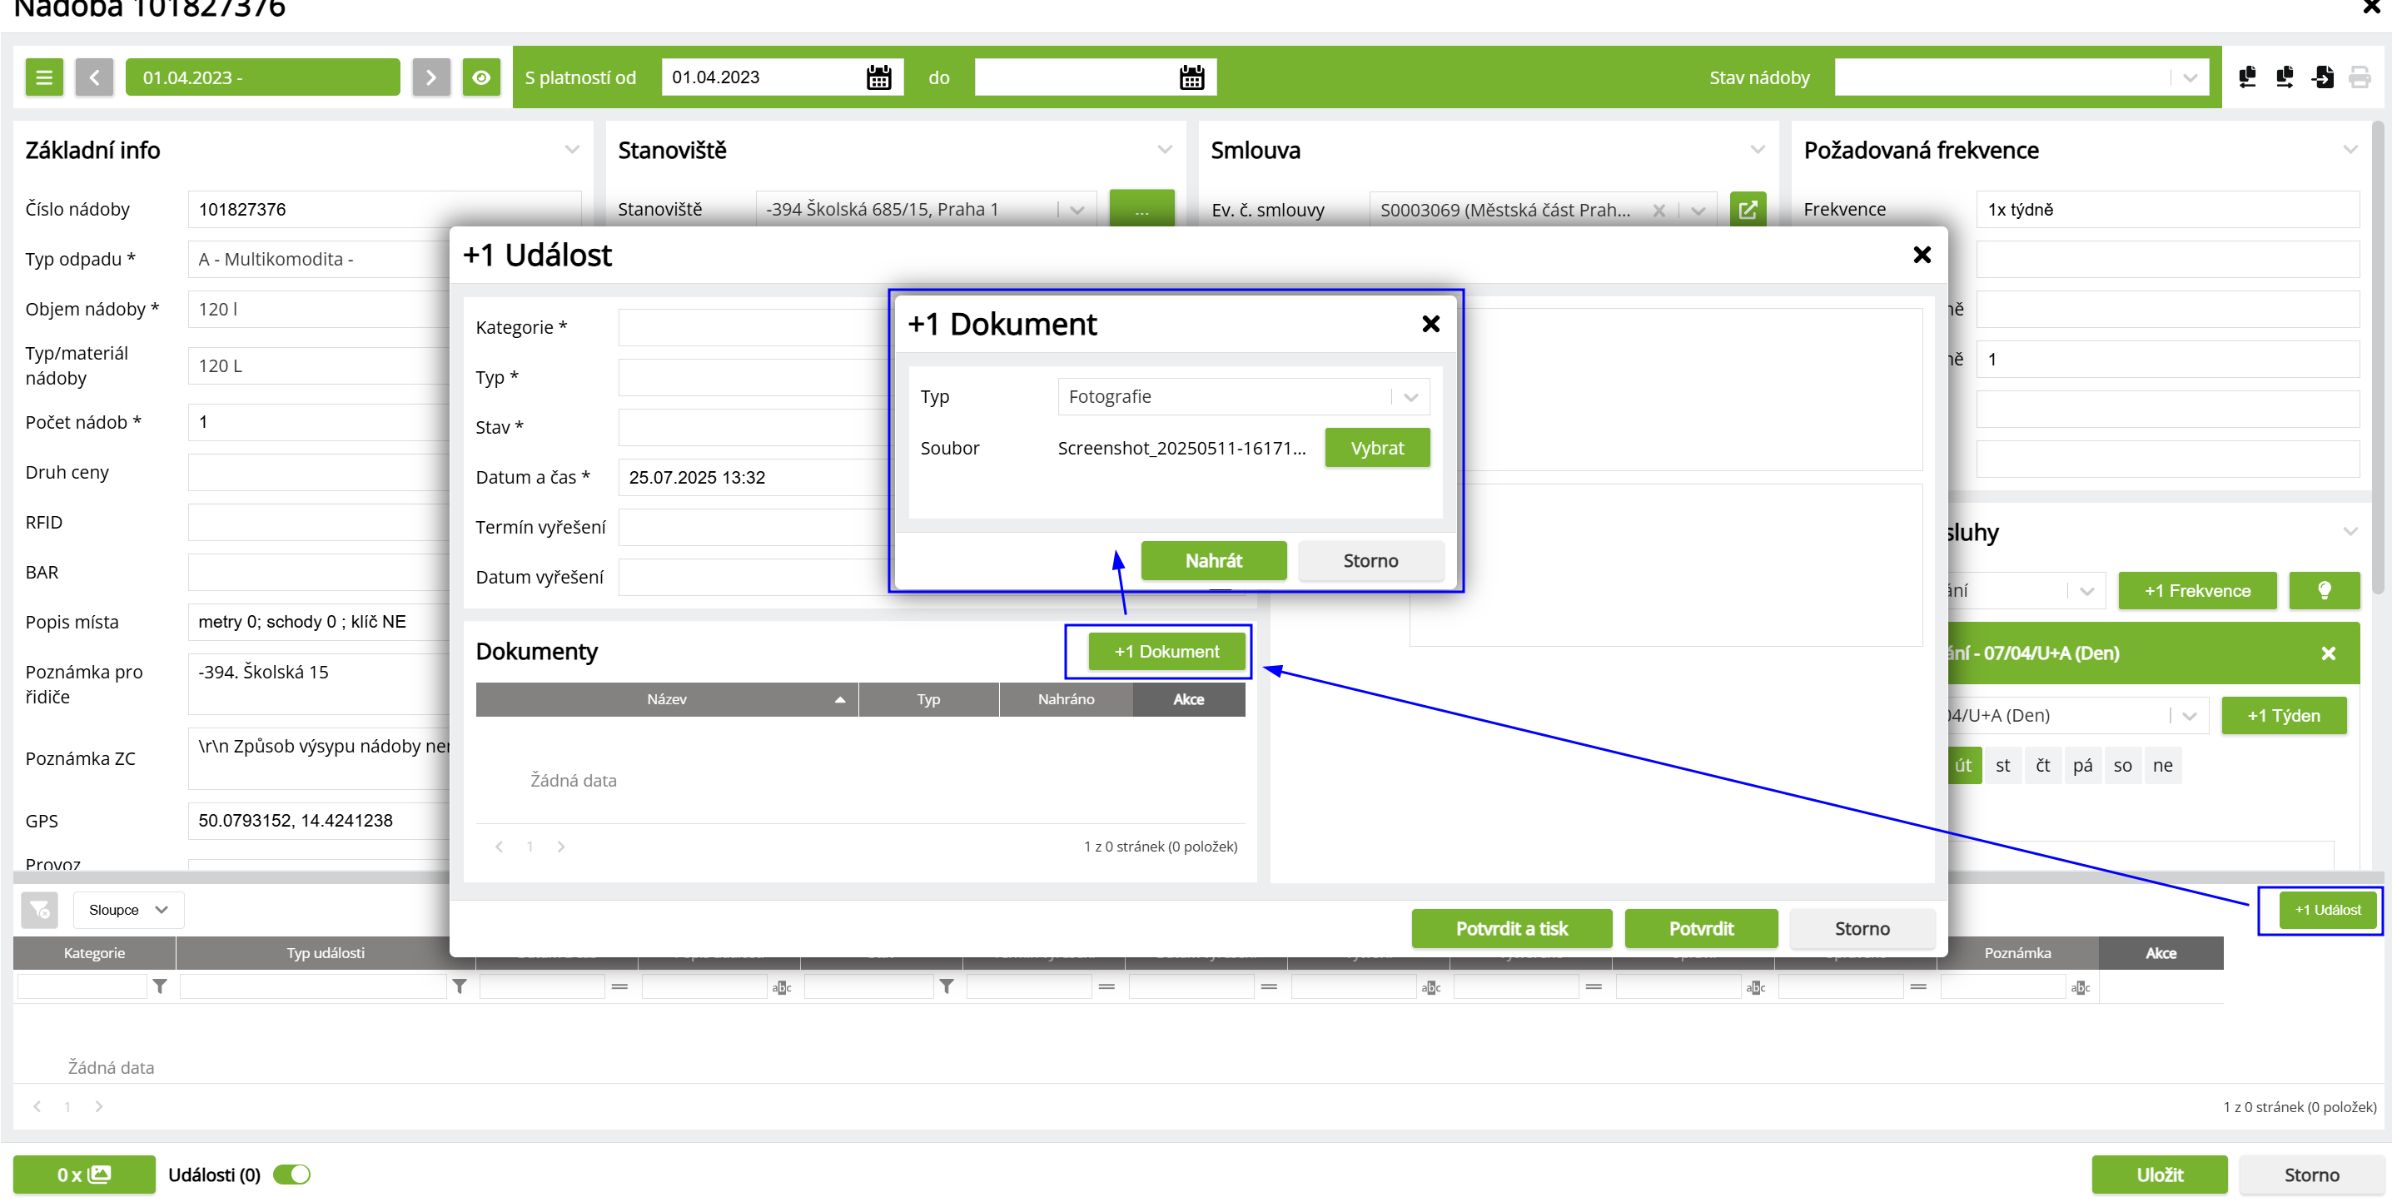The width and height of the screenshot is (2392, 1202).
Task: Click the Nahráno column header
Action: (x=1065, y=699)
